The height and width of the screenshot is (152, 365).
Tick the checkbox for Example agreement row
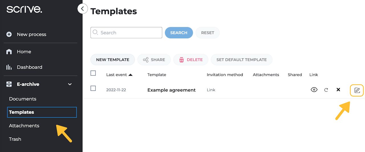tap(93, 88)
